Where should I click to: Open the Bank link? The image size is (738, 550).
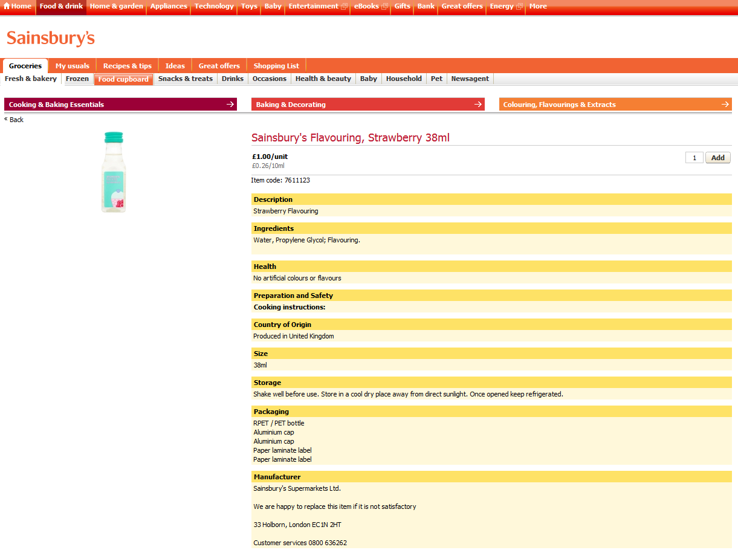426,6
